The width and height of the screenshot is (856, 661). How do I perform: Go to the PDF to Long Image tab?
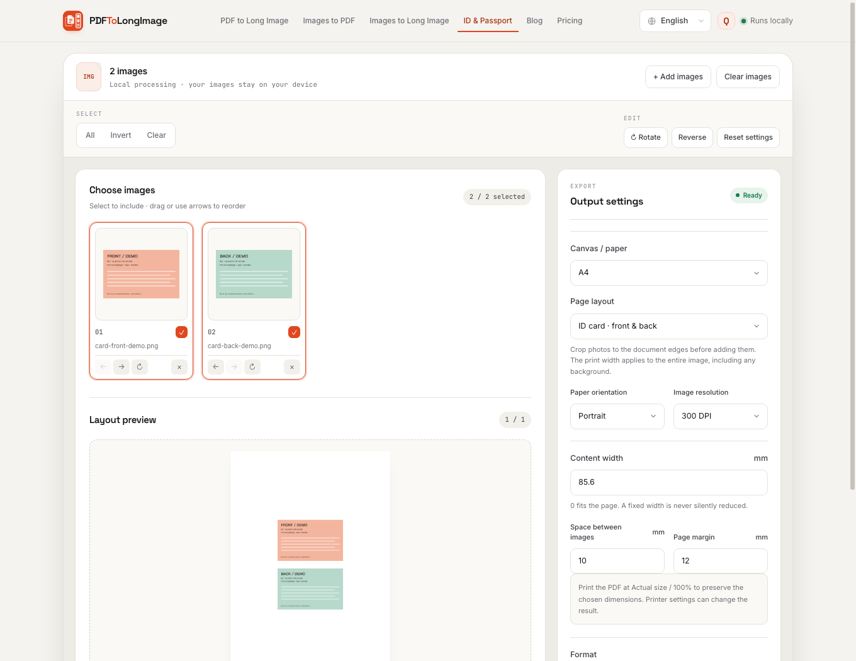click(x=254, y=21)
